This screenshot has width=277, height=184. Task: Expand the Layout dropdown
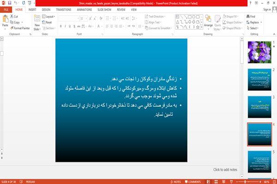point(48,17)
